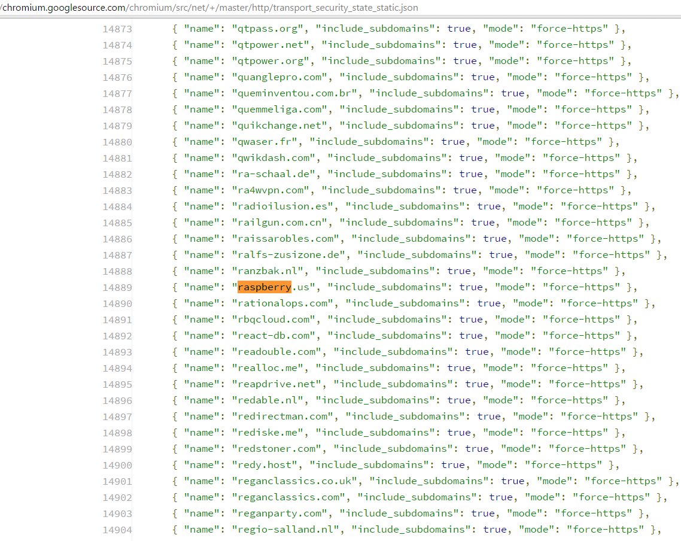Viewport: 681px width, 541px height.
Task: Click domain name railgun.com.cn
Action: pyautogui.click(x=279, y=222)
